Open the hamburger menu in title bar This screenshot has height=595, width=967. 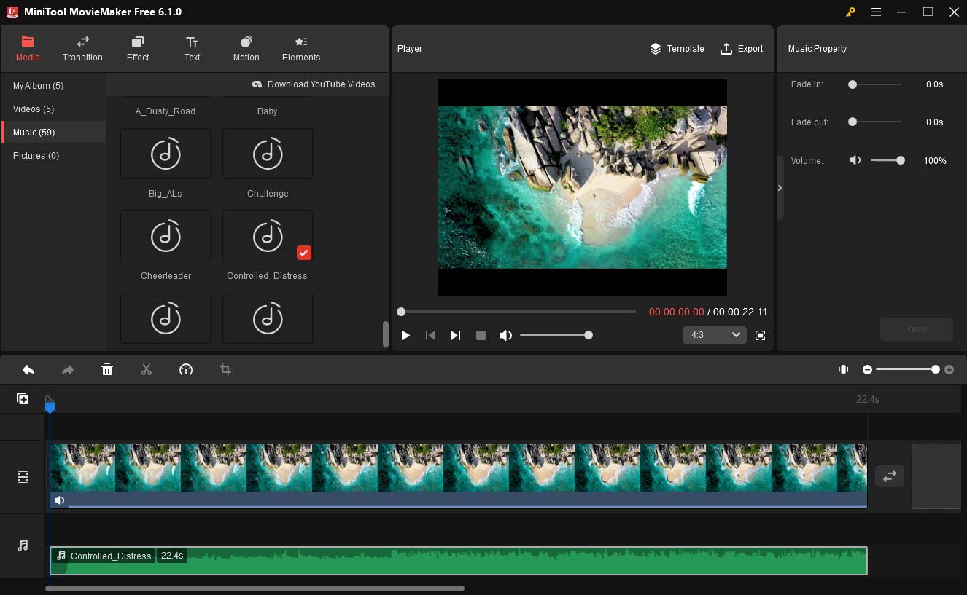coord(876,12)
